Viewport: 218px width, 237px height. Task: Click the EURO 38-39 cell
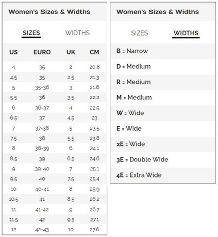pyautogui.click(x=42, y=149)
